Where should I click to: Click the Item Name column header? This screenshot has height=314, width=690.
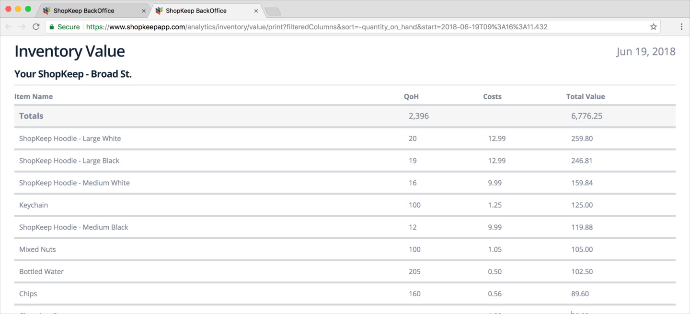(34, 96)
